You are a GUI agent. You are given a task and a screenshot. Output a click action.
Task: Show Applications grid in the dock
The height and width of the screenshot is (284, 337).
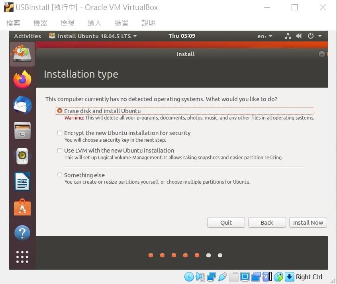22,257
